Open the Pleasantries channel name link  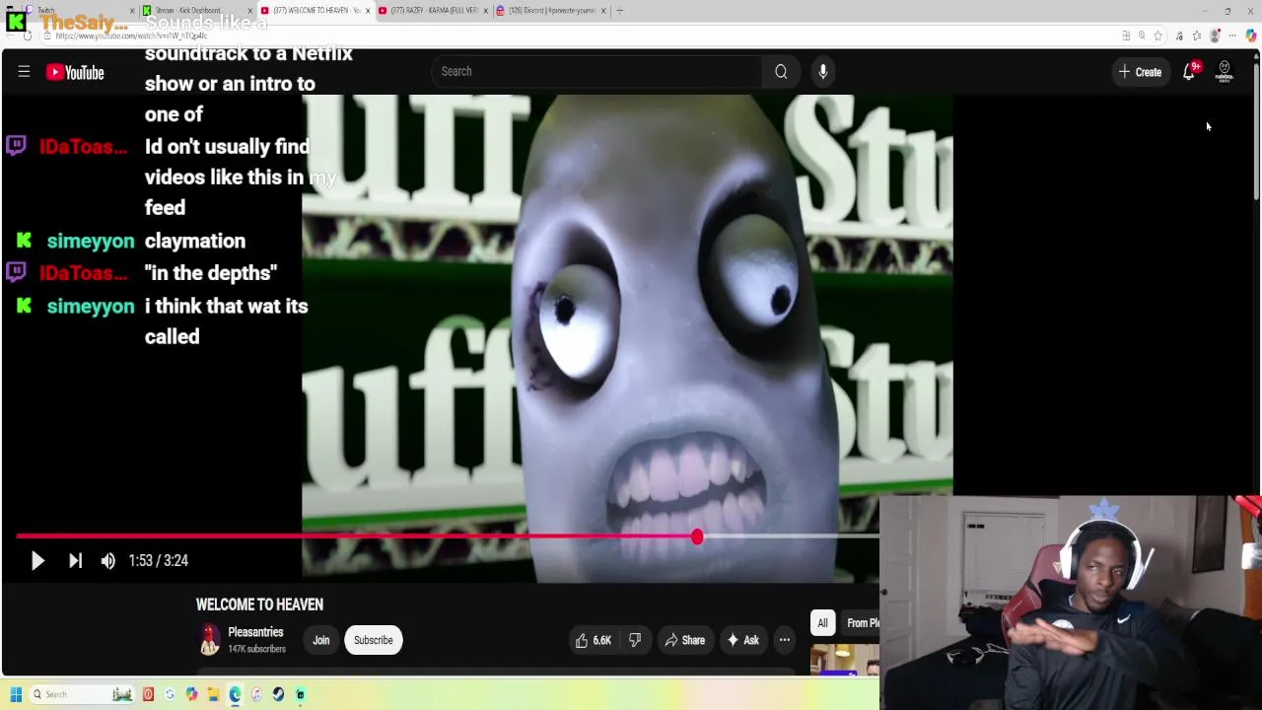click(255, 632)
